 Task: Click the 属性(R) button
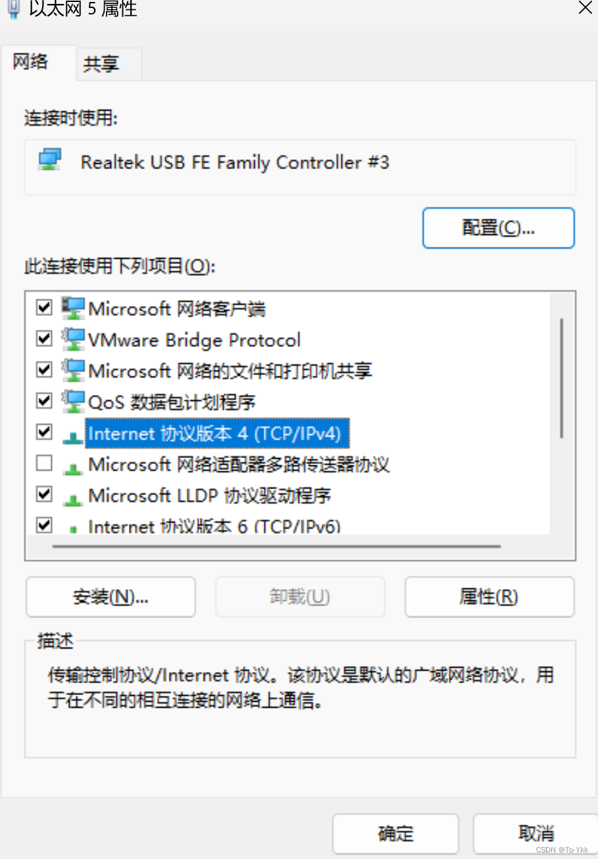pos(489,596)
